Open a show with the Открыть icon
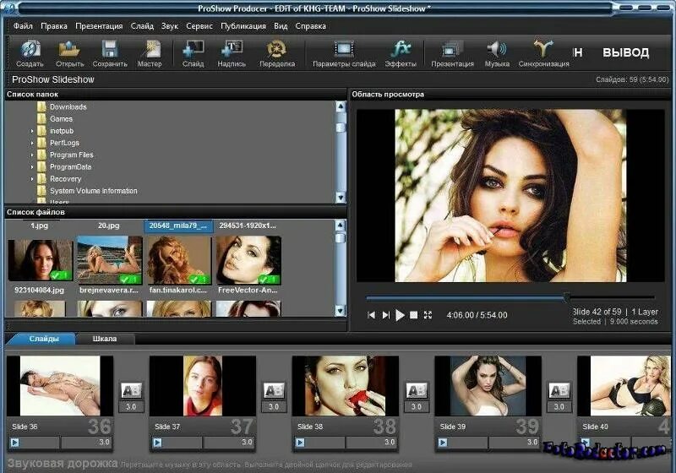Image resolution: width=676 pixels, height=473 pixels. [x=69, y=49]
